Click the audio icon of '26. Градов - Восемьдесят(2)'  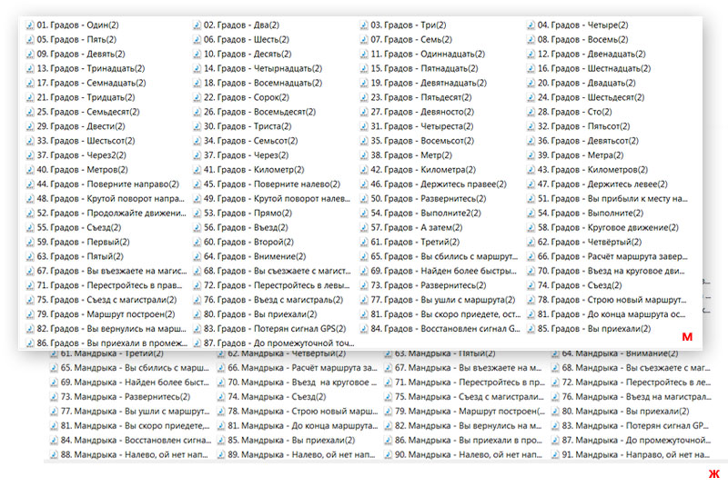pyautogui.click(x=197, y=112)
